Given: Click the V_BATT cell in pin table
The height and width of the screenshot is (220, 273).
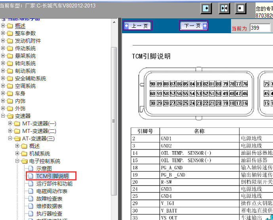Looking at the screenshot, I should coord(199,211).
